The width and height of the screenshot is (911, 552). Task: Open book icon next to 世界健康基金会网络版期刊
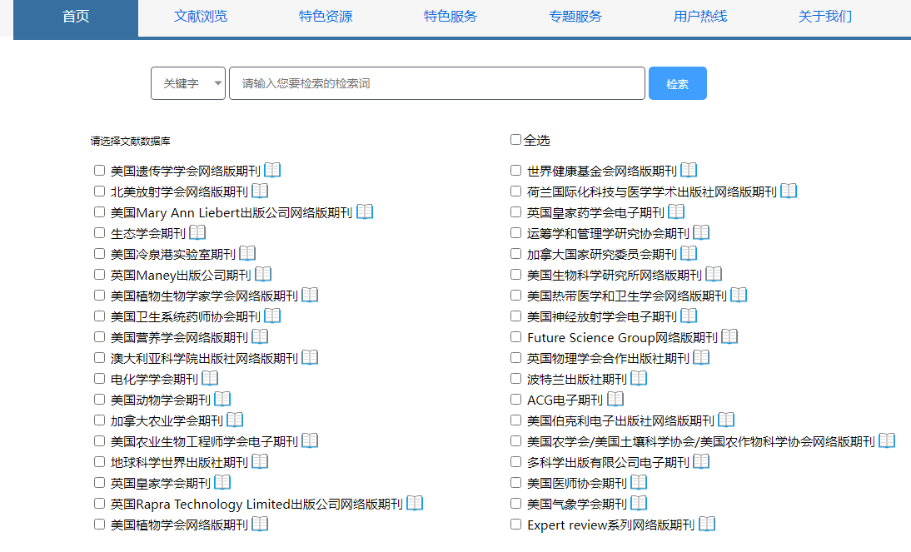689,170
